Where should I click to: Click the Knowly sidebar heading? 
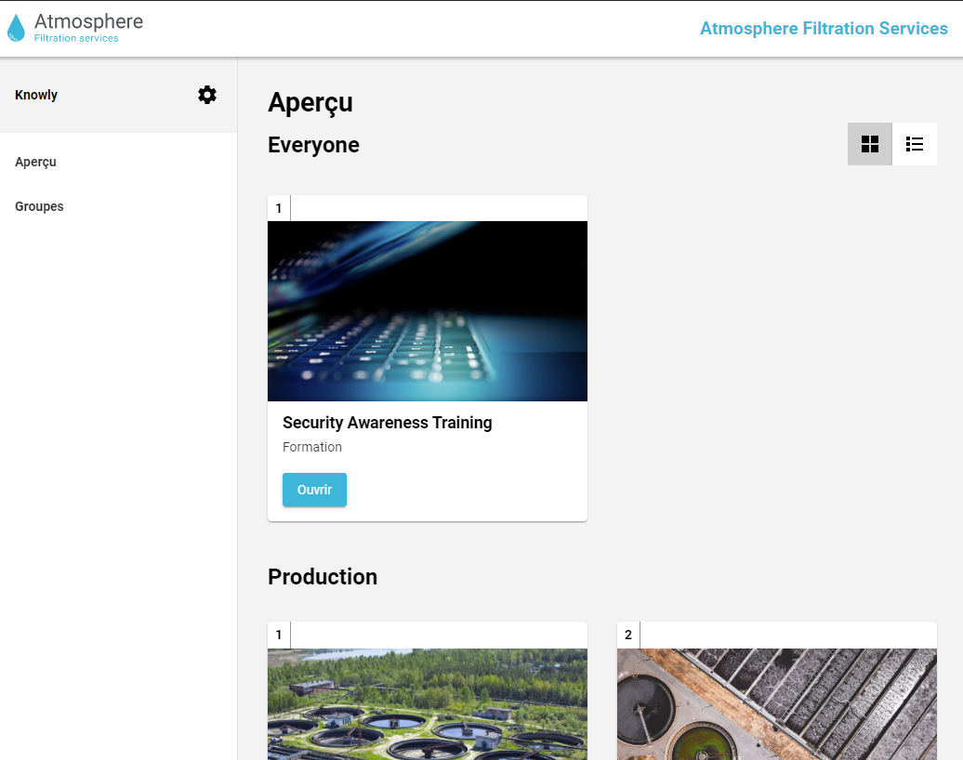pyautogui.click(x=36, y=95)
